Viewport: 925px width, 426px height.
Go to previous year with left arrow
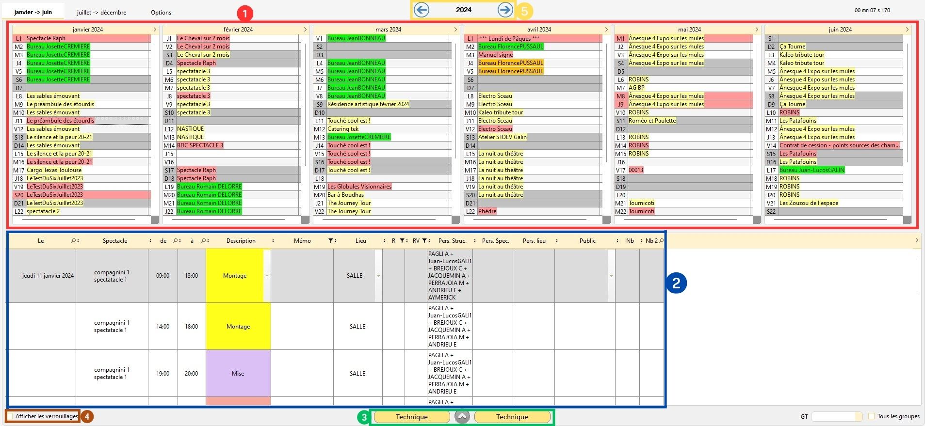pyautogui.click(x=422, y=10)
